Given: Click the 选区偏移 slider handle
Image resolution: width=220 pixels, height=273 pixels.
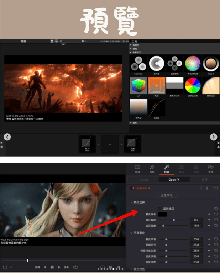Looking at the screenshot, I should 174,220.
